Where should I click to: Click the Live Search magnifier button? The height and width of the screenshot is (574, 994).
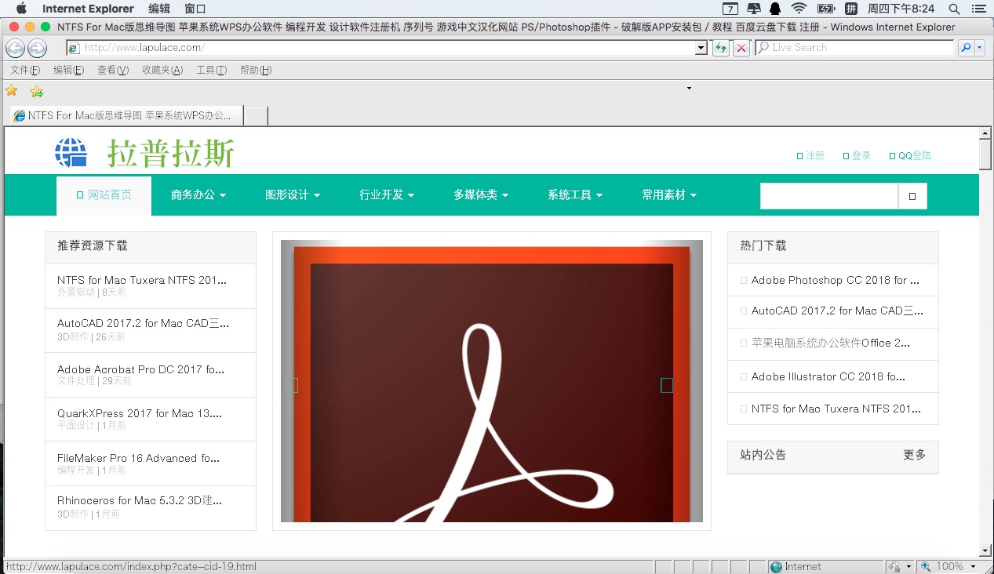[x=966, y=48]
